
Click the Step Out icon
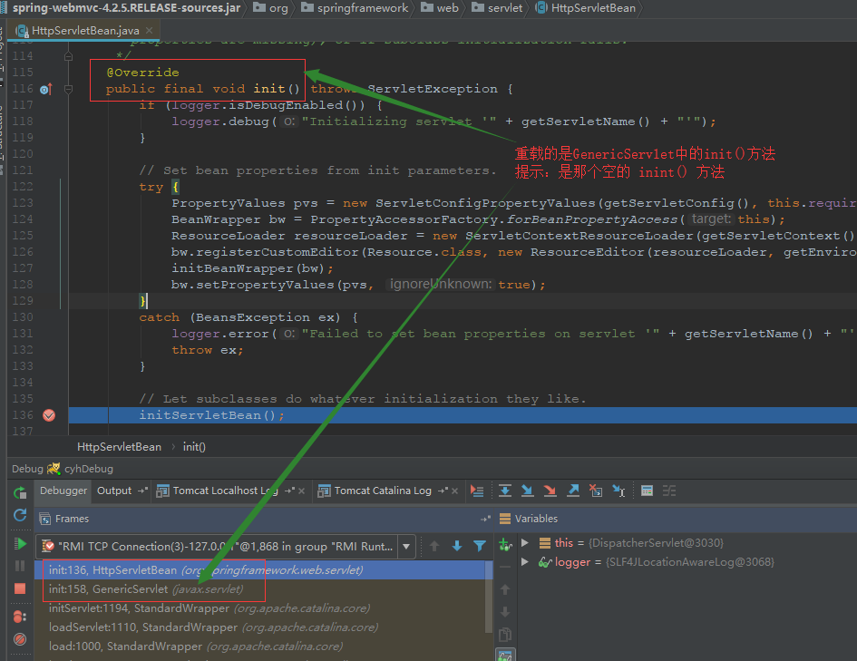coord(573,491)
